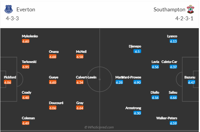The width and height of the screenshot is (200, 132).
Task: Click player name Mykolenko
Action: [x=30, y=36]
